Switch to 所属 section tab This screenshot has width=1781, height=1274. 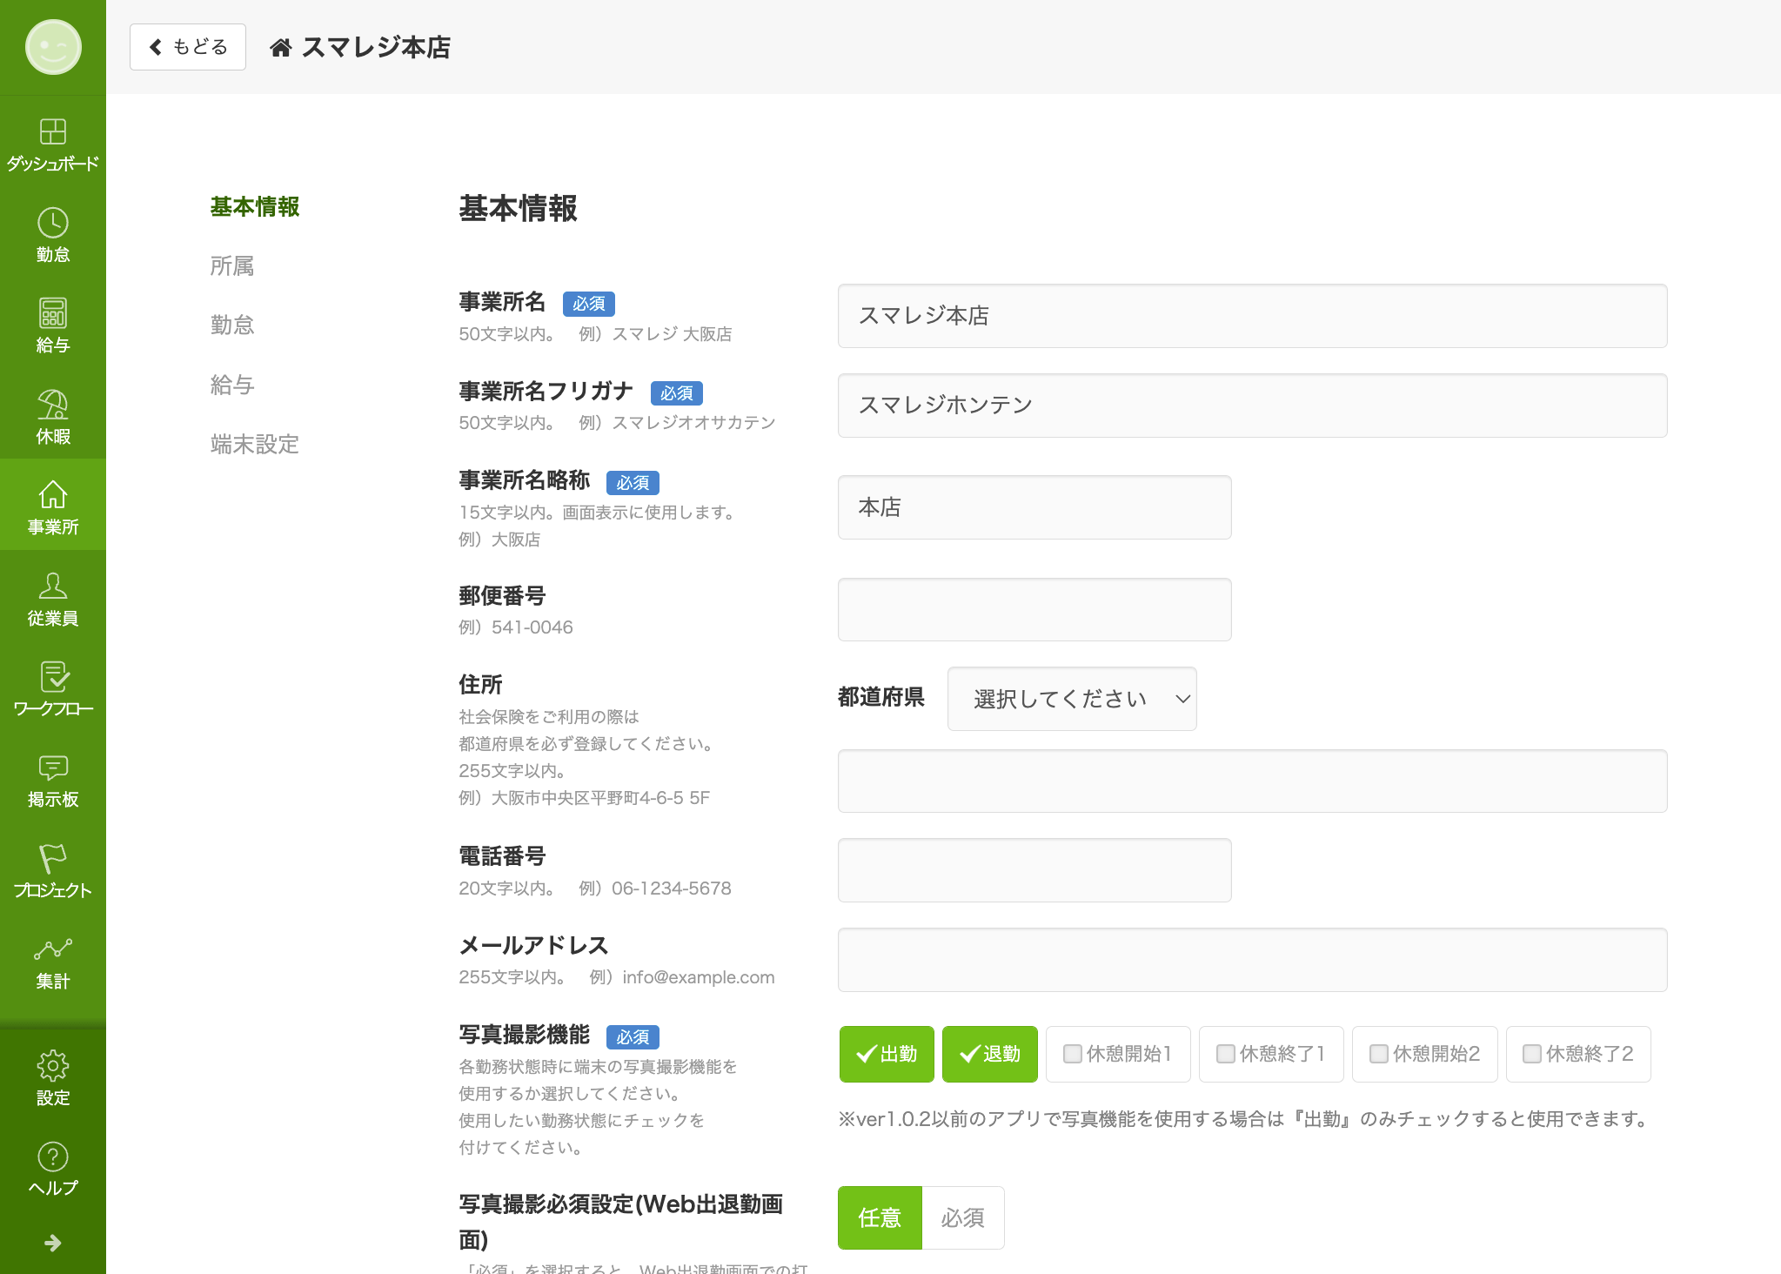232,265
